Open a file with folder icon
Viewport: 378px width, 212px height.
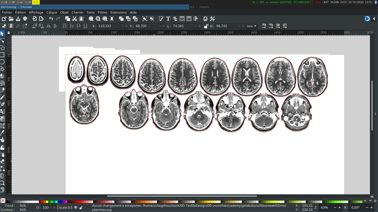[x=11, y=19]
